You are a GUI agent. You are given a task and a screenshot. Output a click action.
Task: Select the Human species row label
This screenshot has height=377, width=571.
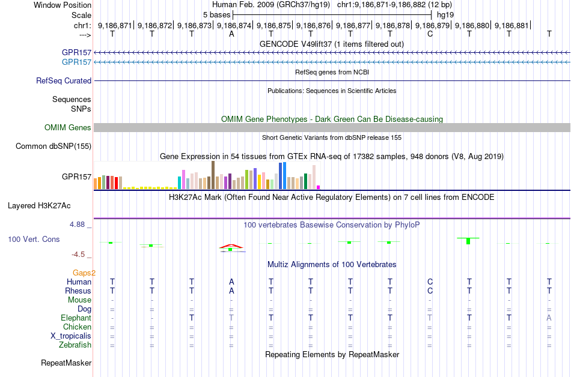pos(79,282)
